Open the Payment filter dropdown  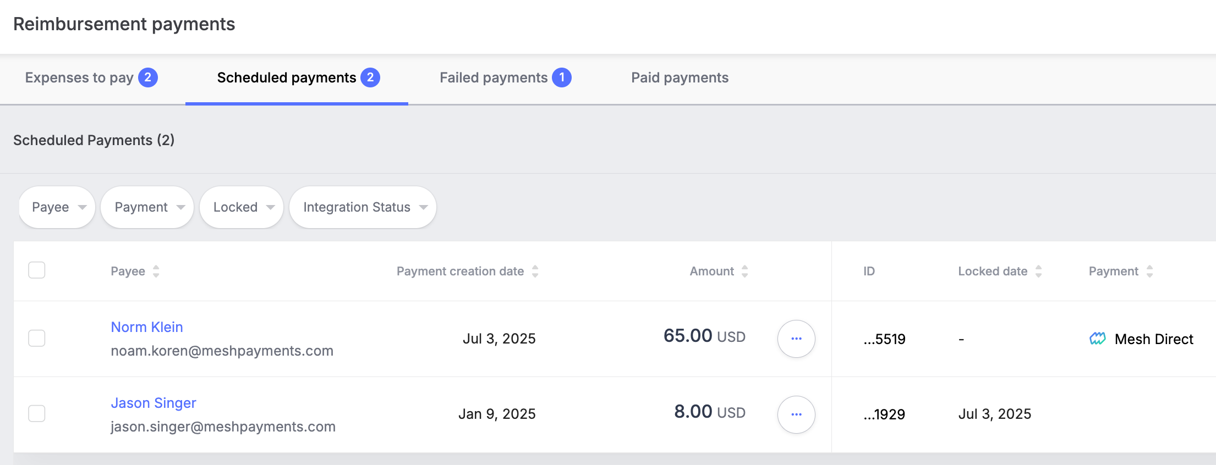tap(147, 207)
